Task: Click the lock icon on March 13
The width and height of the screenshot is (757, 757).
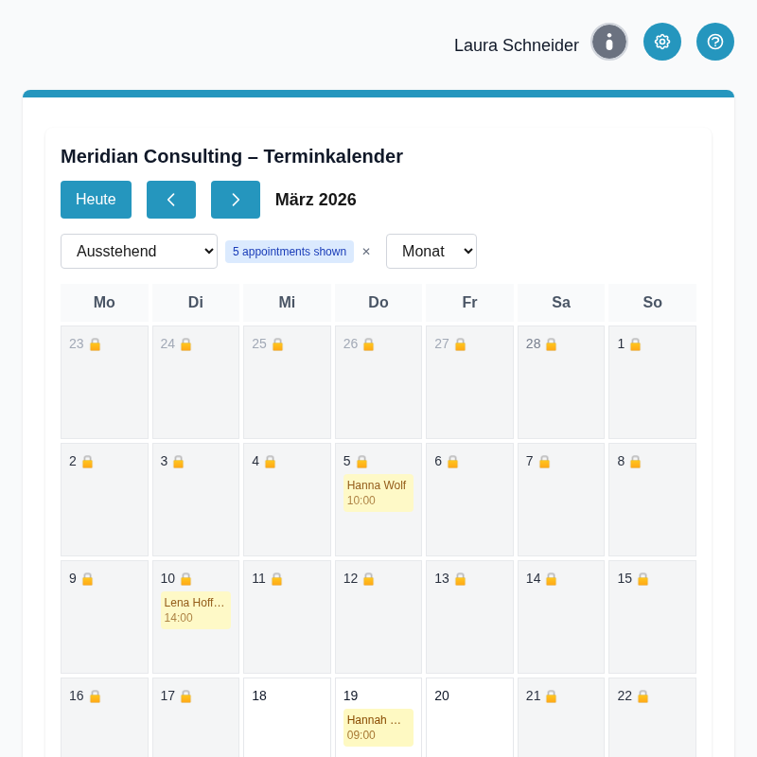Action: (x=459, y=578)
